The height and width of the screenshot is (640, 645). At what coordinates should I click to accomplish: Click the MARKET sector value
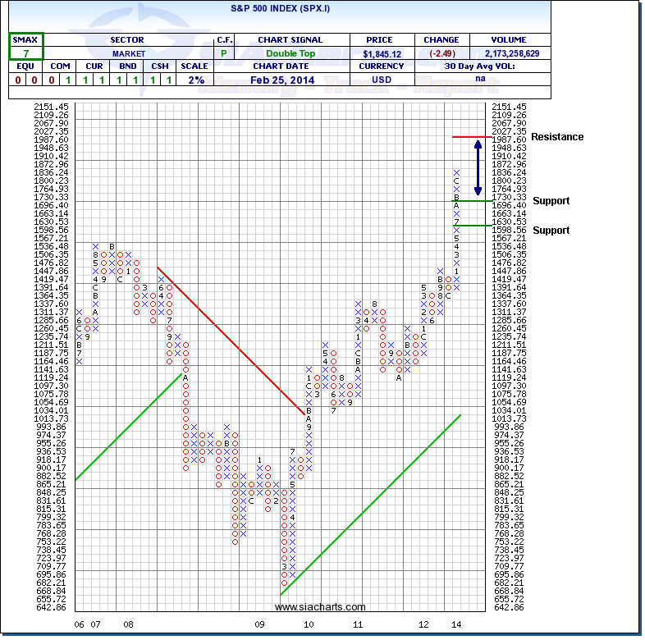point(129,53)
